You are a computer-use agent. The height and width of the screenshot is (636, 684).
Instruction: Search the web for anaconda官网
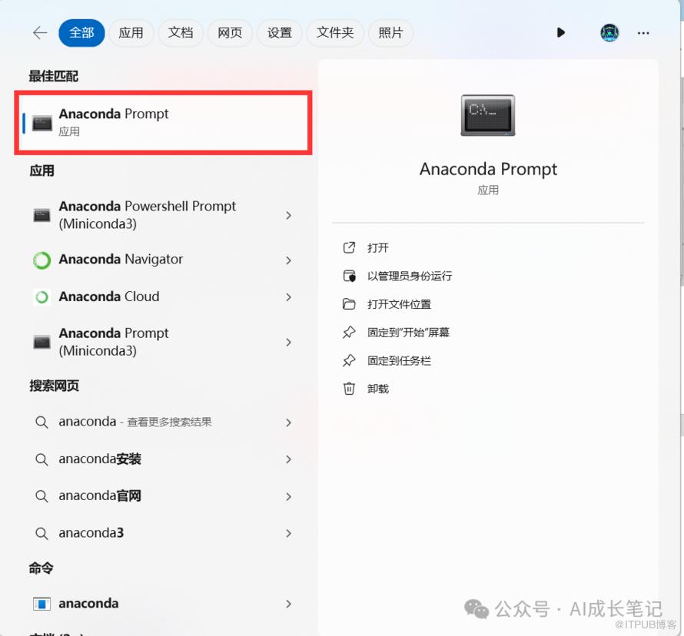[164, 496]
